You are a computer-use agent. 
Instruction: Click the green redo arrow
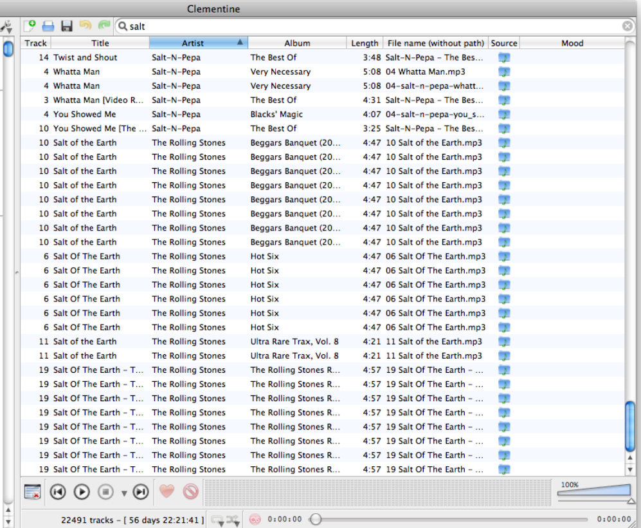point(104,26)
